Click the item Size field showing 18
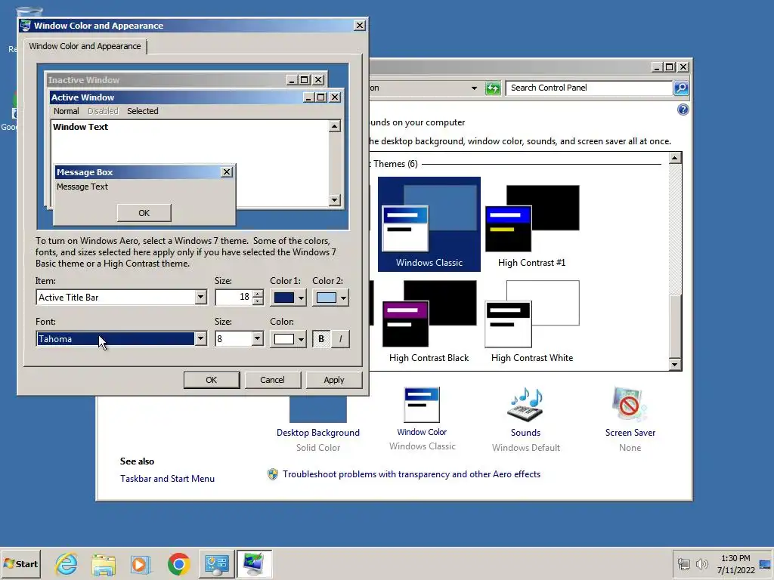The height and width of the screenshot is (580, 774). (x=234, y=297)
